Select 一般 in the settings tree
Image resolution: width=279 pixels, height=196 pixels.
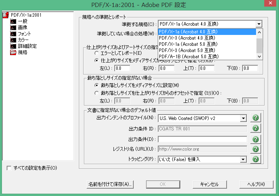point(23,21)
